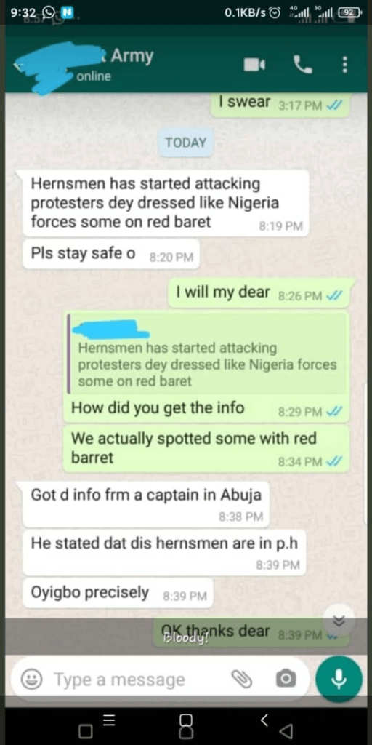Select the 'I will my dear' message

coord(259,293)
